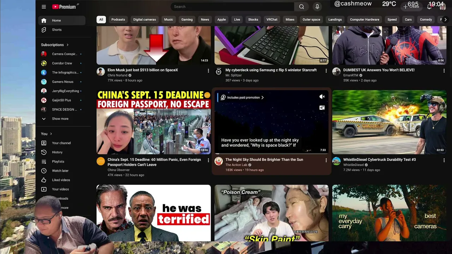Open the Gaijin50 Plus subscription

point(62,100)
